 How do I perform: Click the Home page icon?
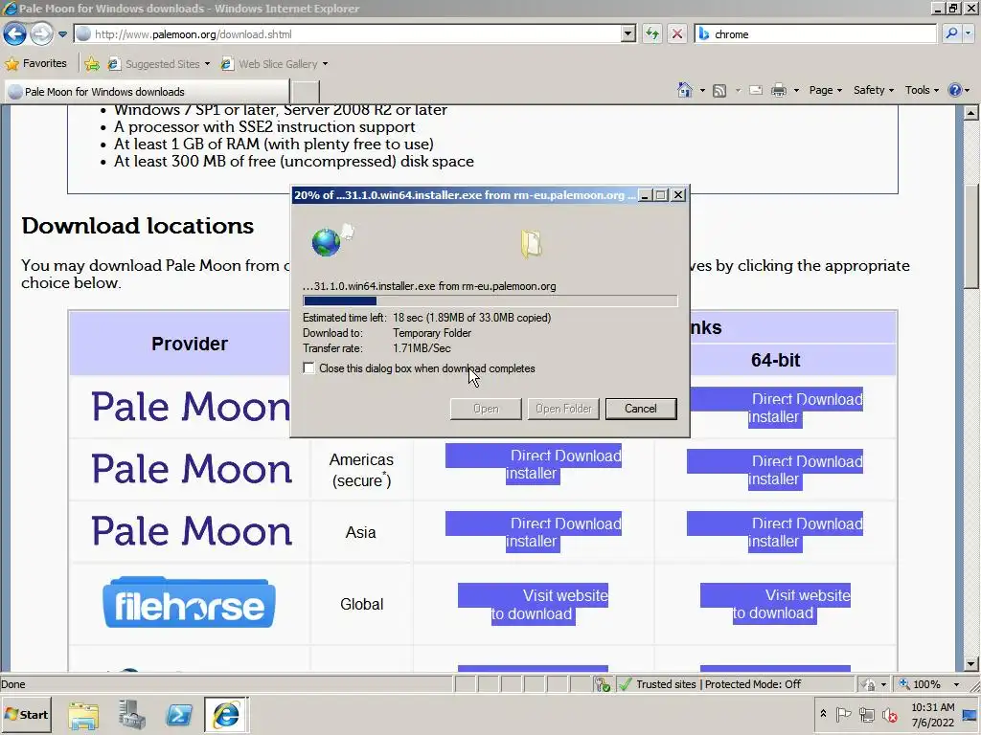coord(685,91)
